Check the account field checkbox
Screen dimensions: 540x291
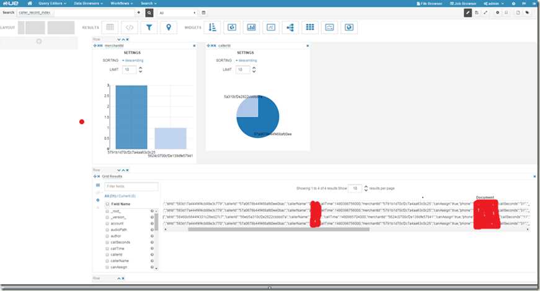tap(107, 224)
